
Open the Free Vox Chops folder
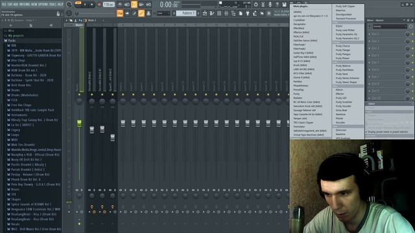pos(21,105)
